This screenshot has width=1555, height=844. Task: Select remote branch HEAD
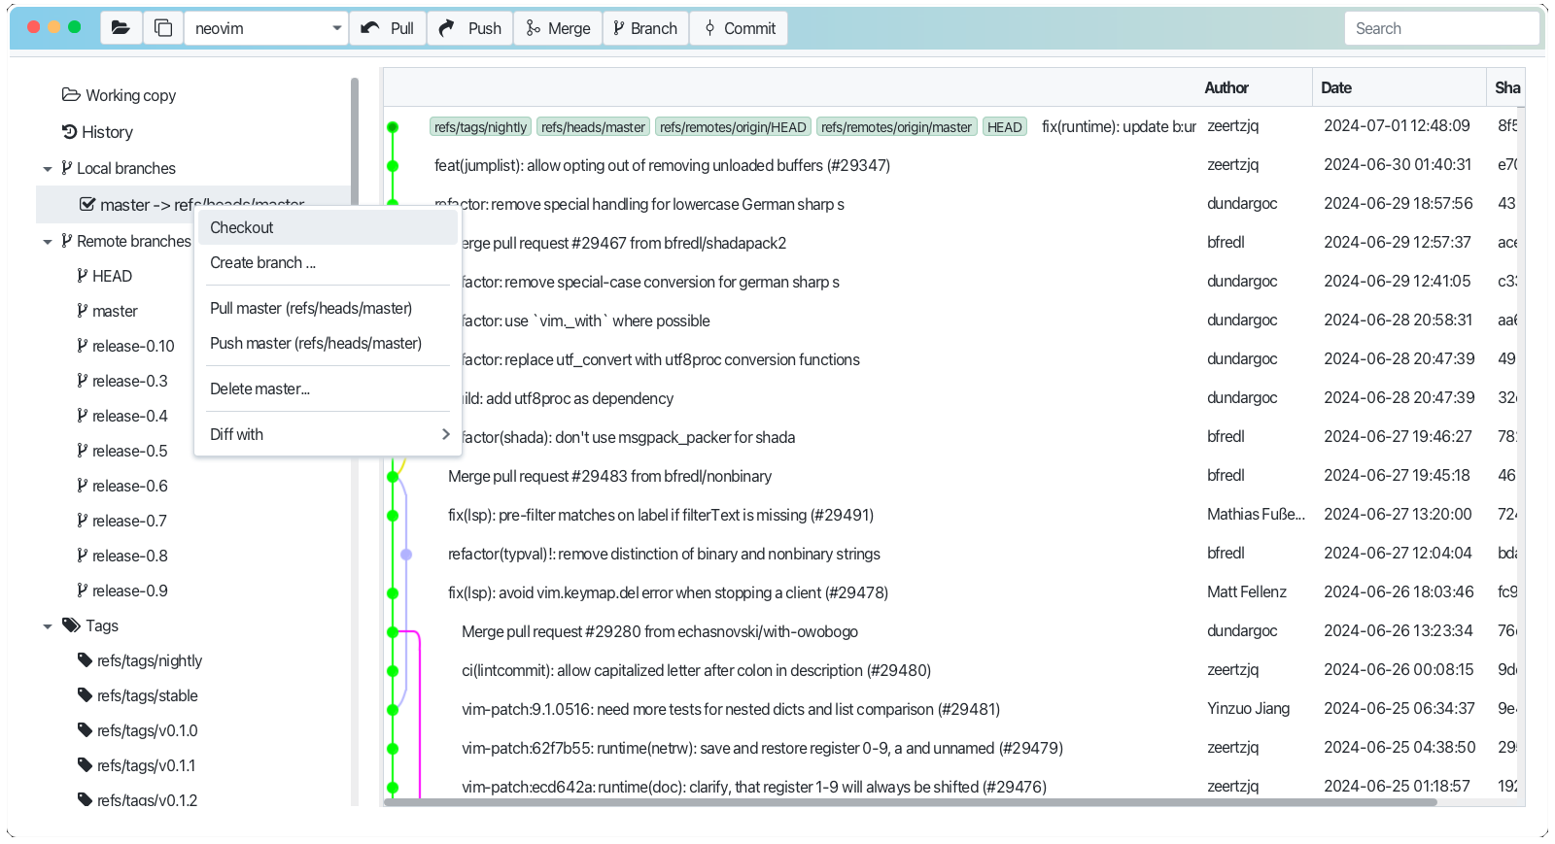pyautogui.click(x=112, y=276)
